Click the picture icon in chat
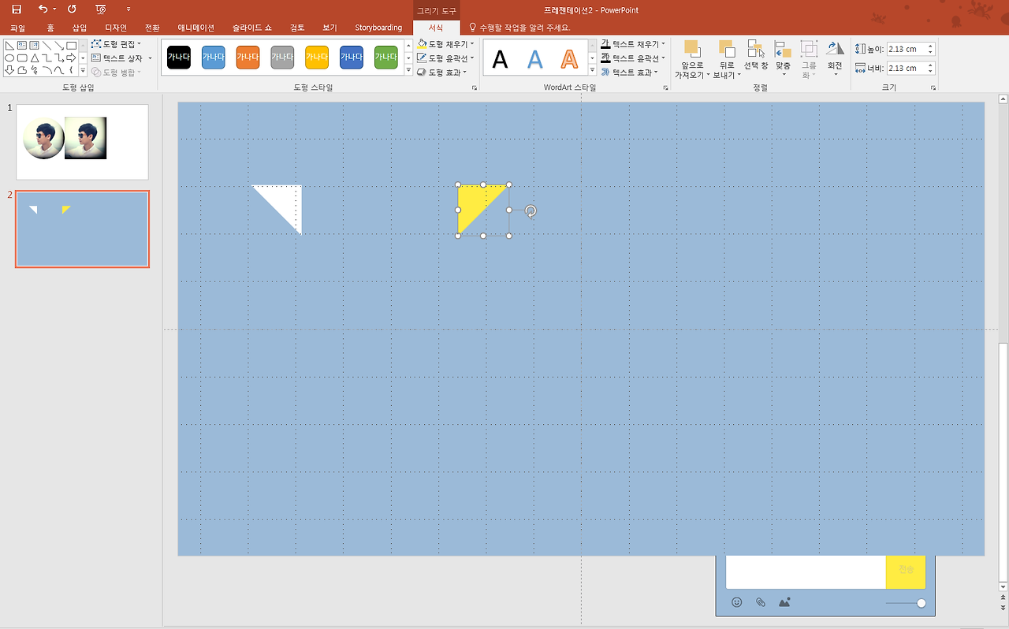This screenshot has height=629, width=1009. 784,602
